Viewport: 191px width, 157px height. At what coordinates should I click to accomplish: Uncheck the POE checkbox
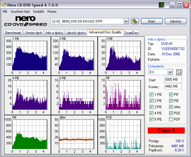click(171, 113)
